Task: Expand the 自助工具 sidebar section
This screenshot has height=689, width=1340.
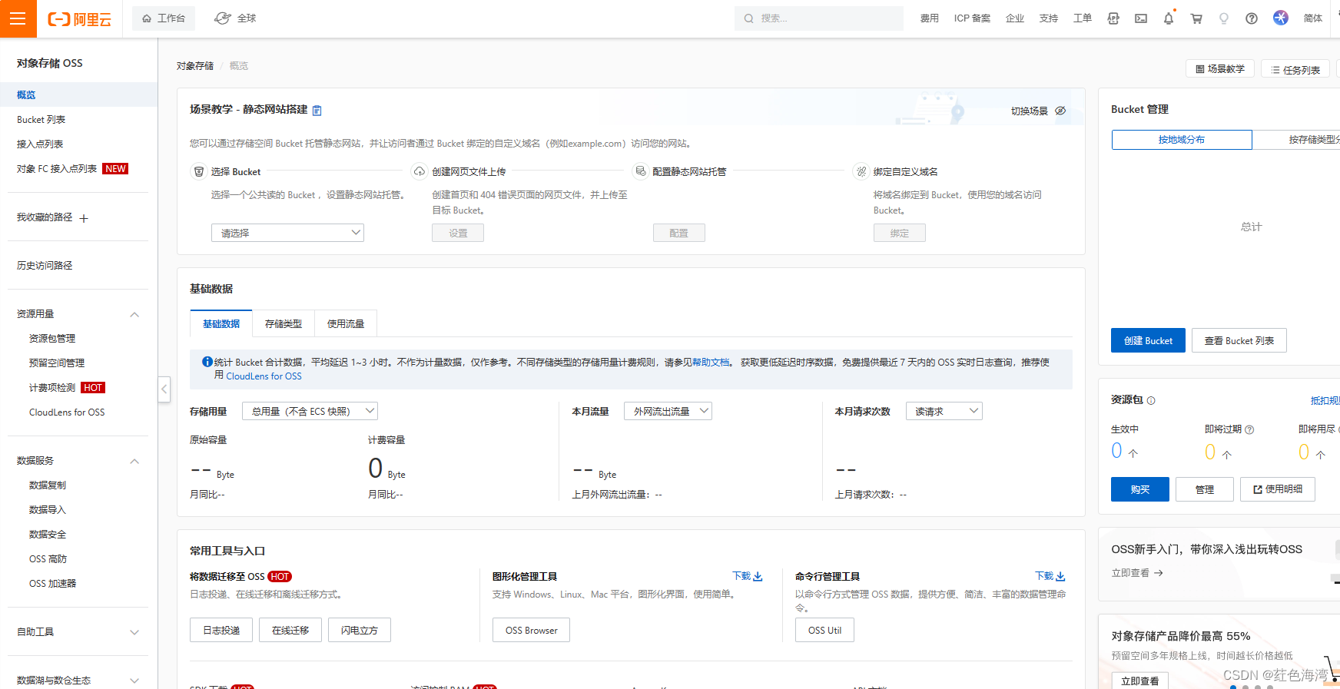Action: [134, 632]
